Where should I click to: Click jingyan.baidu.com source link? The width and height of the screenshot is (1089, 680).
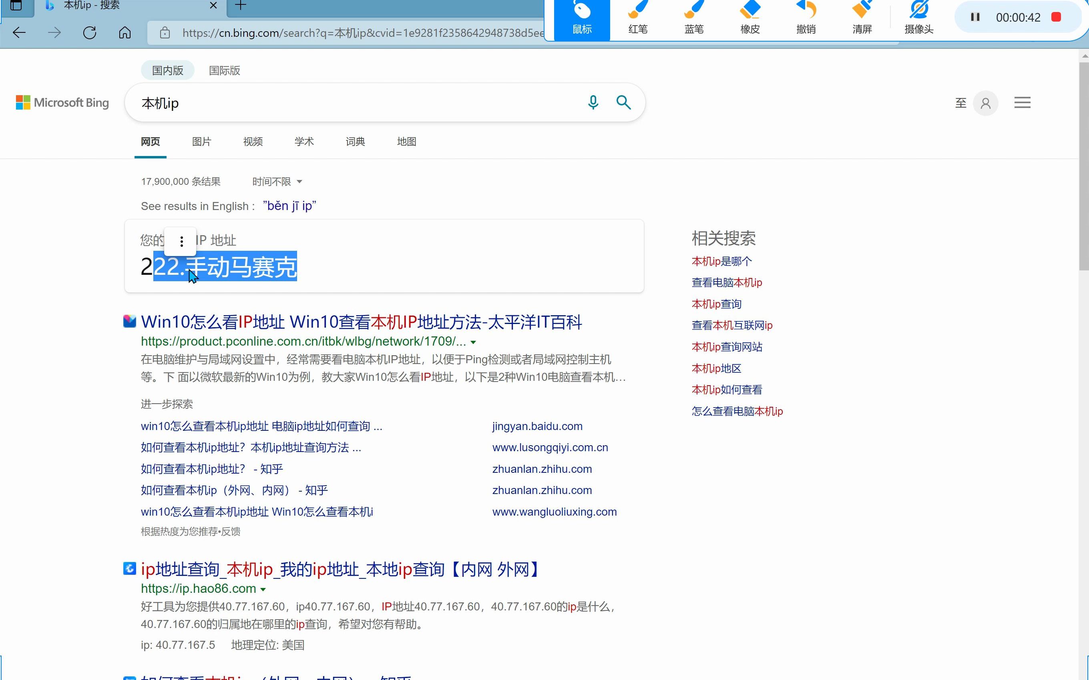pos(537,426)
